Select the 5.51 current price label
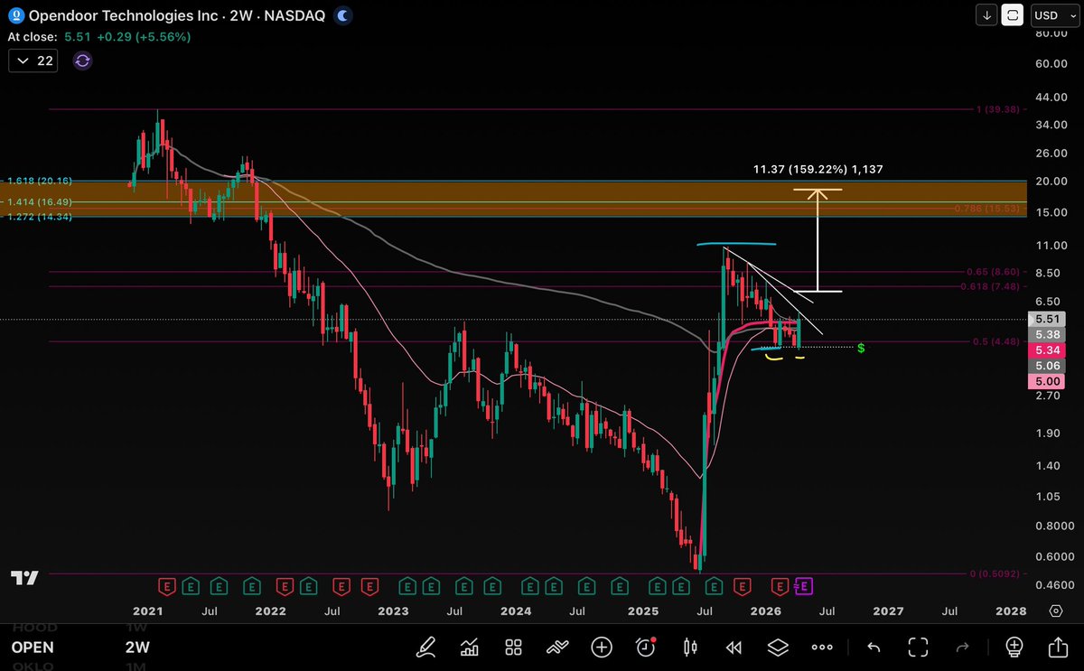 coord(1045,319)
